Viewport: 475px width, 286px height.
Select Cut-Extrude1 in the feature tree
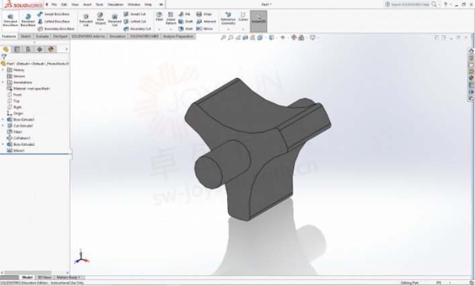[23, 126]
